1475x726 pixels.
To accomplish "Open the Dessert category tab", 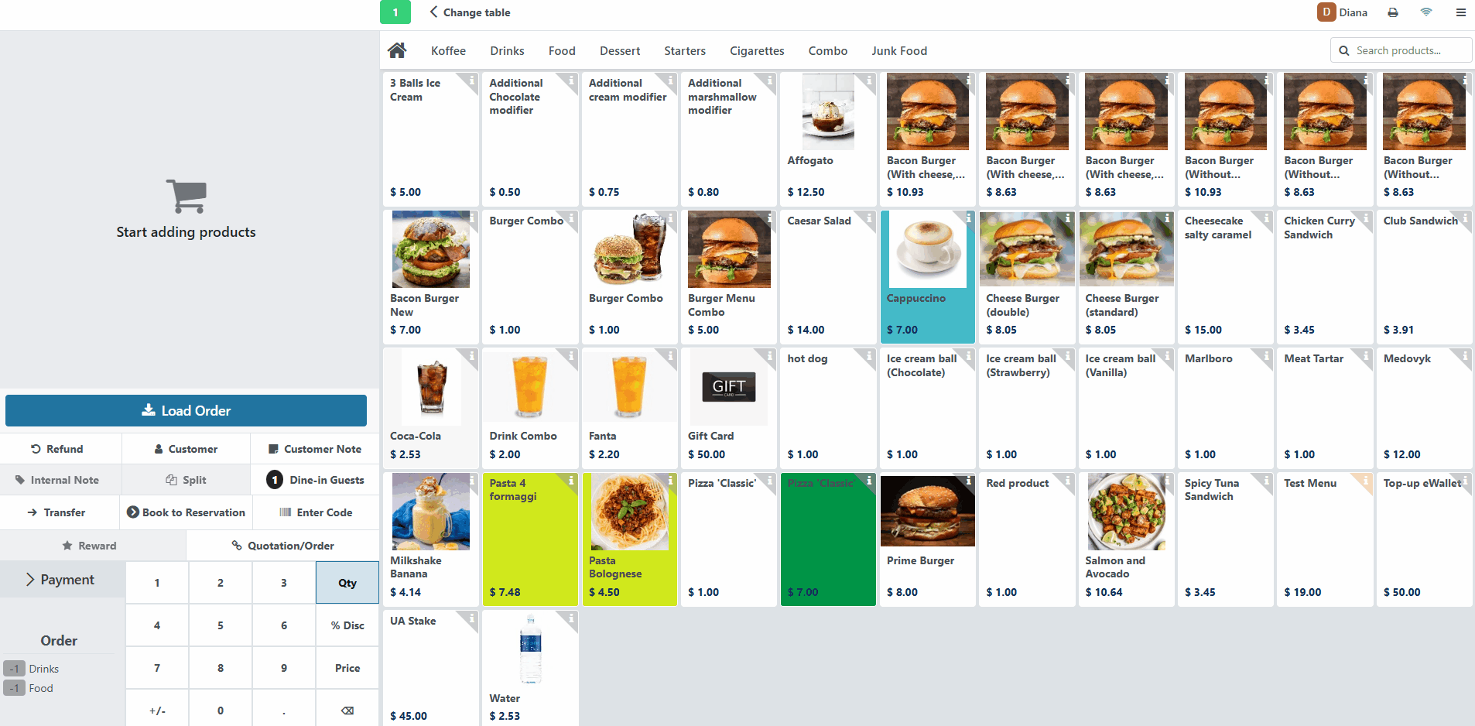I will [620, 51].
